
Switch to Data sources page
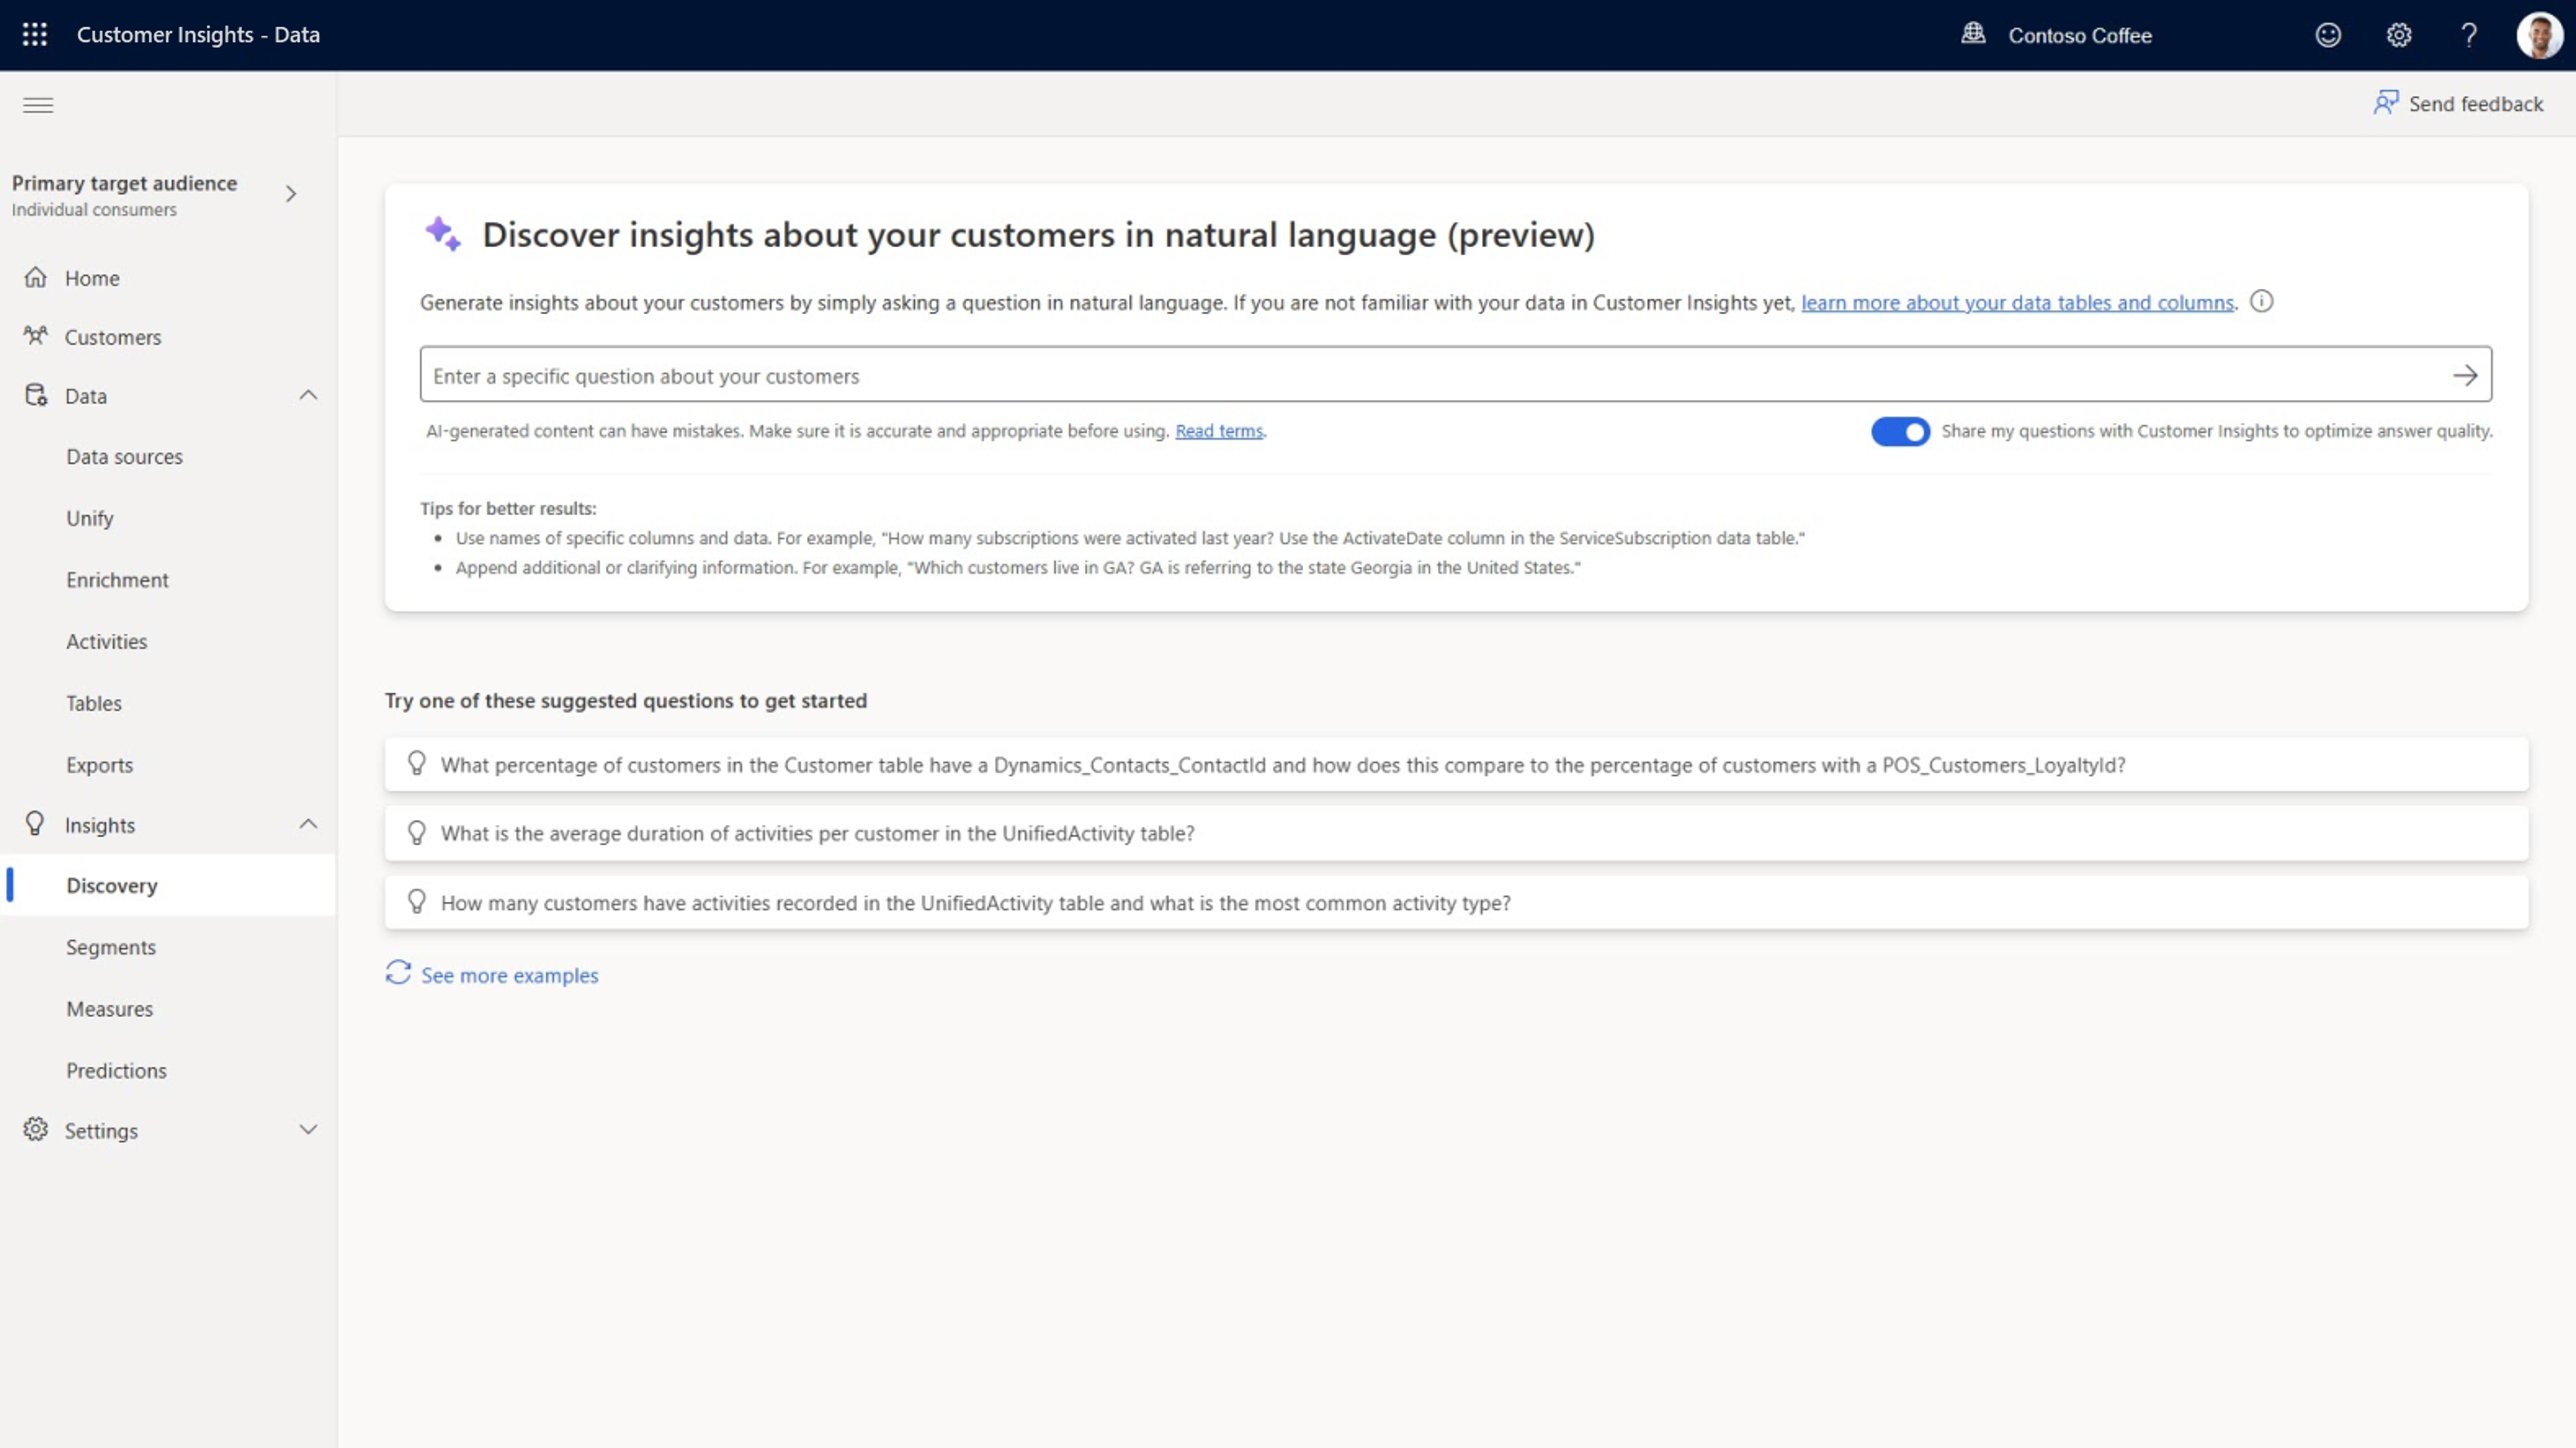pyautogui.click(x=124, y=457)
